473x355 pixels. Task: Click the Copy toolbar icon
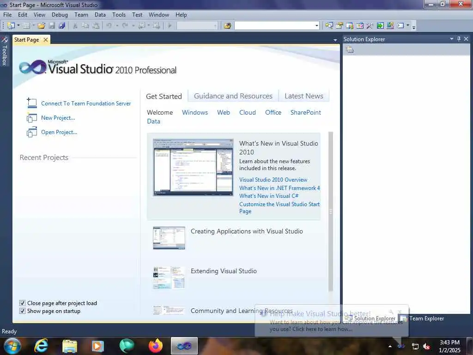click(x=85, y=26)
